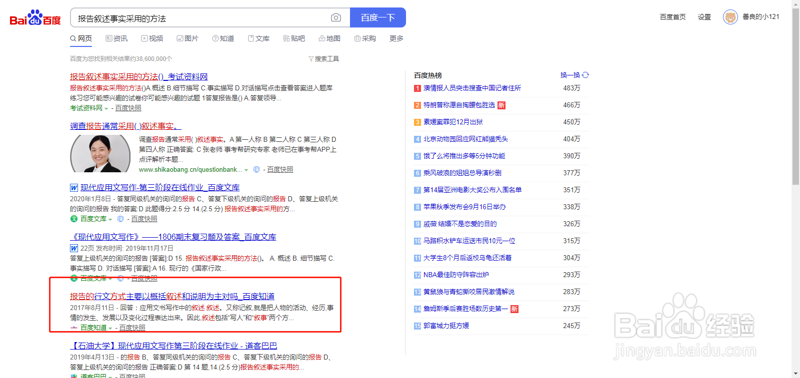This screenshot has height=378, width=800.
Task: Open hot topic 特朗普称愿自掏腰包胜选
Action: pyautogui.click(x=459, y=105)
